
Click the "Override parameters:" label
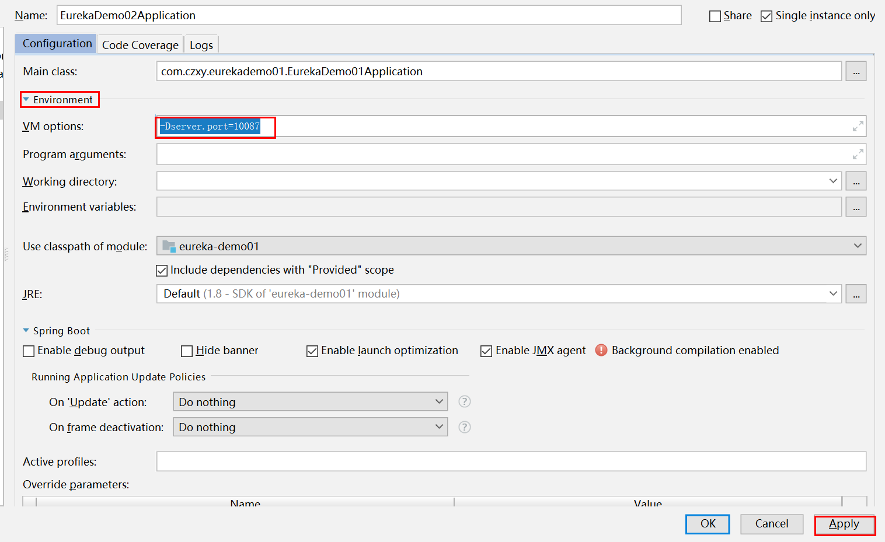point(76,485)
